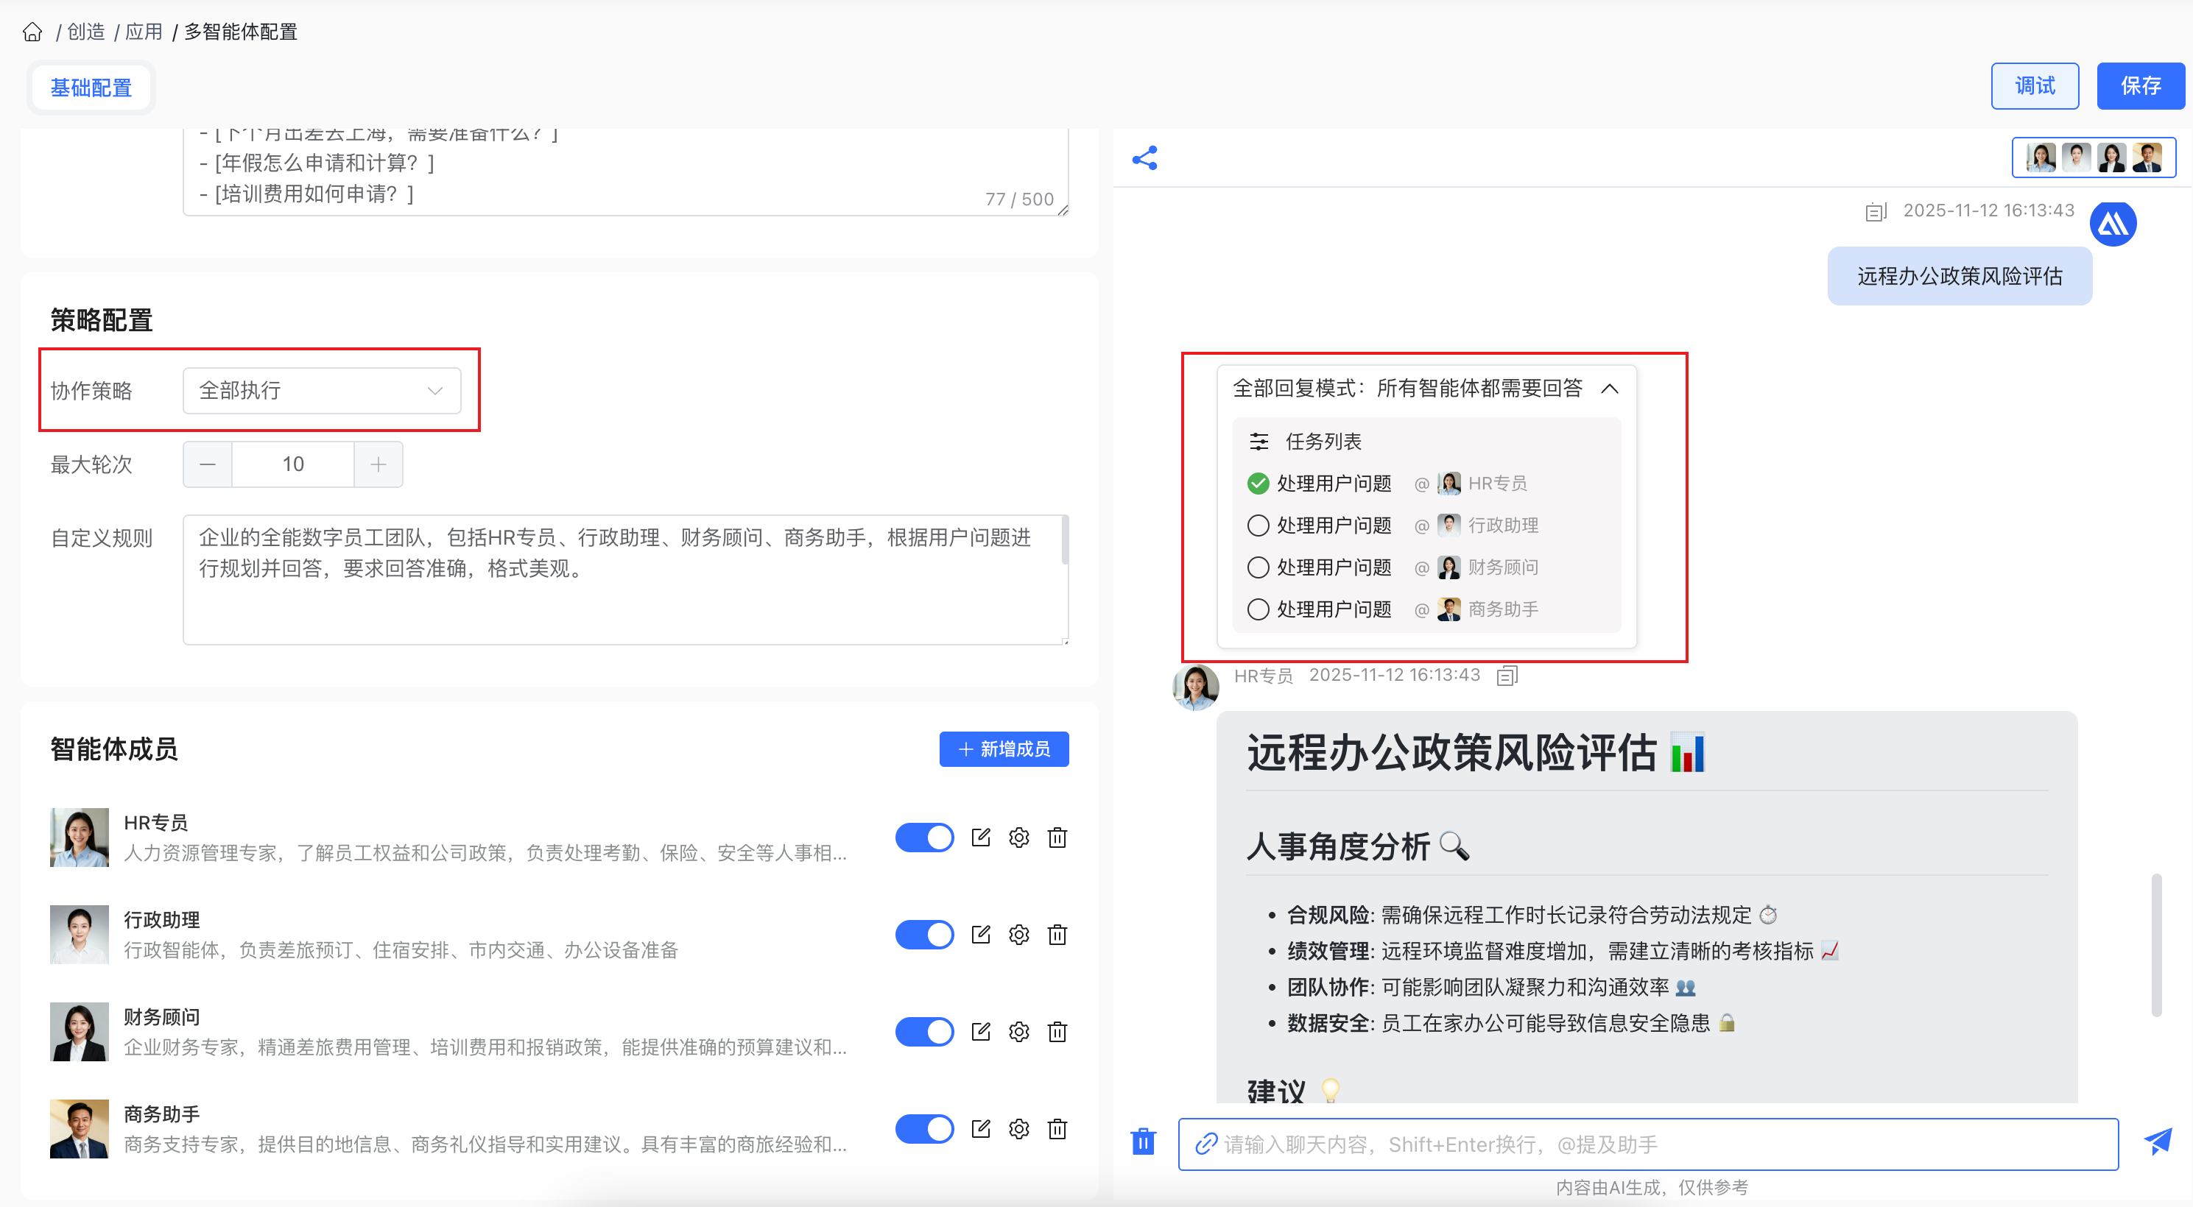Switch off the 商务助手 member
The width and height of the screenshot is (2193, 1207).
(924, 1129)
